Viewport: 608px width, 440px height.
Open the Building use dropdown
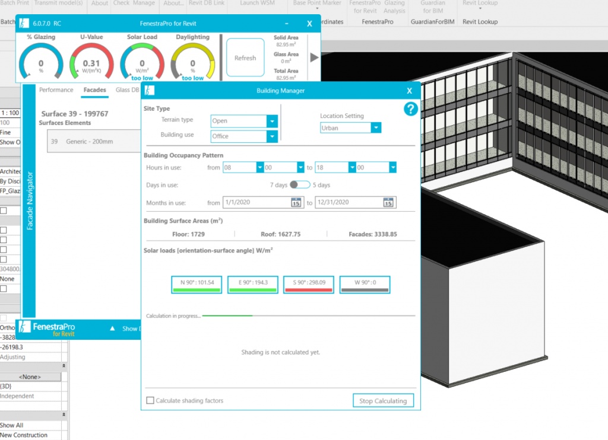pos(272,136)
